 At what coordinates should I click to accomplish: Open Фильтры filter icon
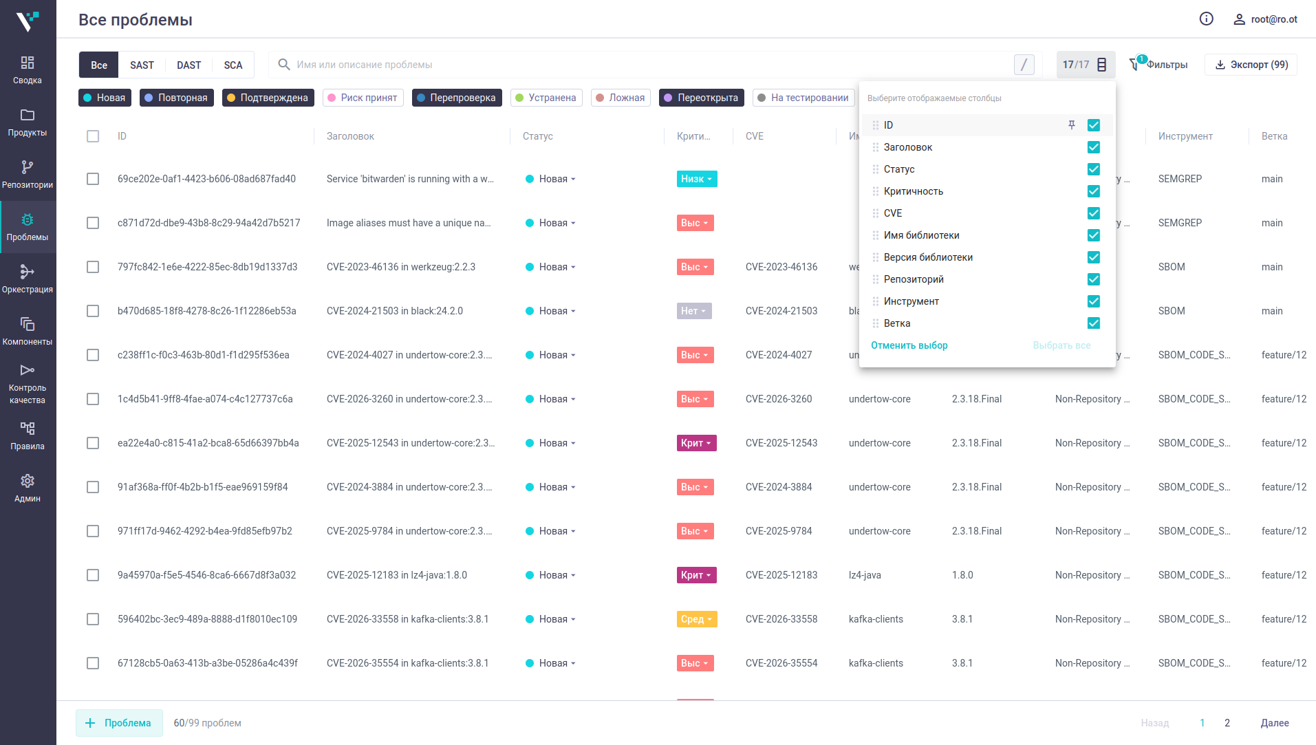coord(1134,65)
